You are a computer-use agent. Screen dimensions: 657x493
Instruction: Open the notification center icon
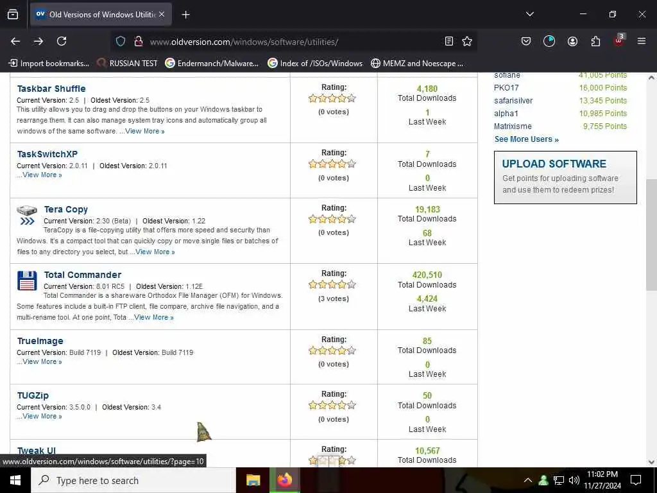pos(636,480)
